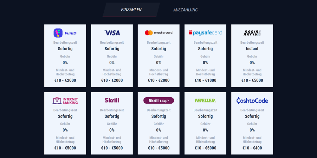The height and width of the screenshot is (158, 317).
Task: Choose the CashtoCode logo
Action: pyautogui.click(x=252, y=100)
